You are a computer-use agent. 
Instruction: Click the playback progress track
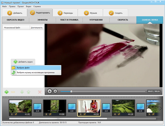tap(103, 91)
